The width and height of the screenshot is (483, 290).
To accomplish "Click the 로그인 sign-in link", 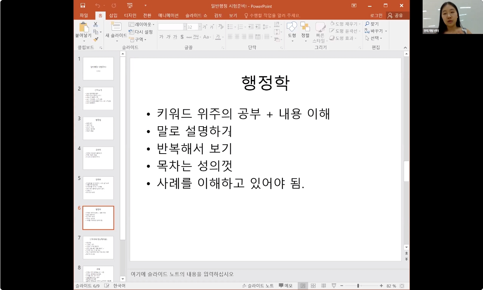I will point(376,15).
